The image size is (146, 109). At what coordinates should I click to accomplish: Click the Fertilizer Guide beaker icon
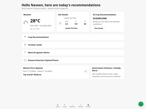click(25, 45)
